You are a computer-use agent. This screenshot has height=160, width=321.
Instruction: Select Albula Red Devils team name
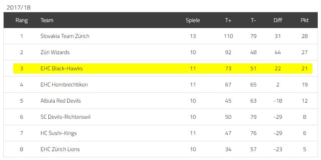pyautogui.click(x=61, y=101)
